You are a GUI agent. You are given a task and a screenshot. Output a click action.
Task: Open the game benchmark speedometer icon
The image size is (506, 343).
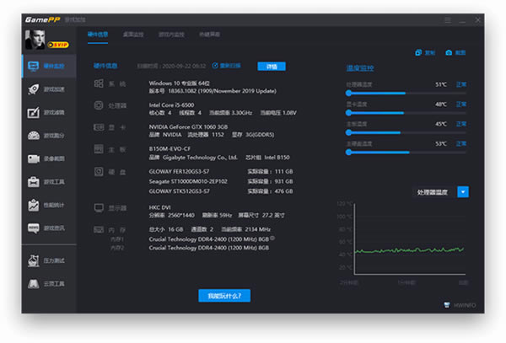33,136
